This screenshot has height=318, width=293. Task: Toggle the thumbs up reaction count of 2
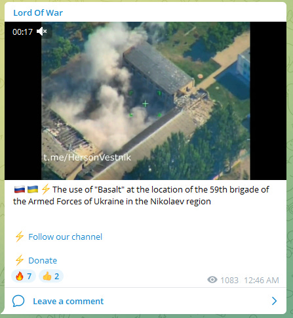[51, 276]
